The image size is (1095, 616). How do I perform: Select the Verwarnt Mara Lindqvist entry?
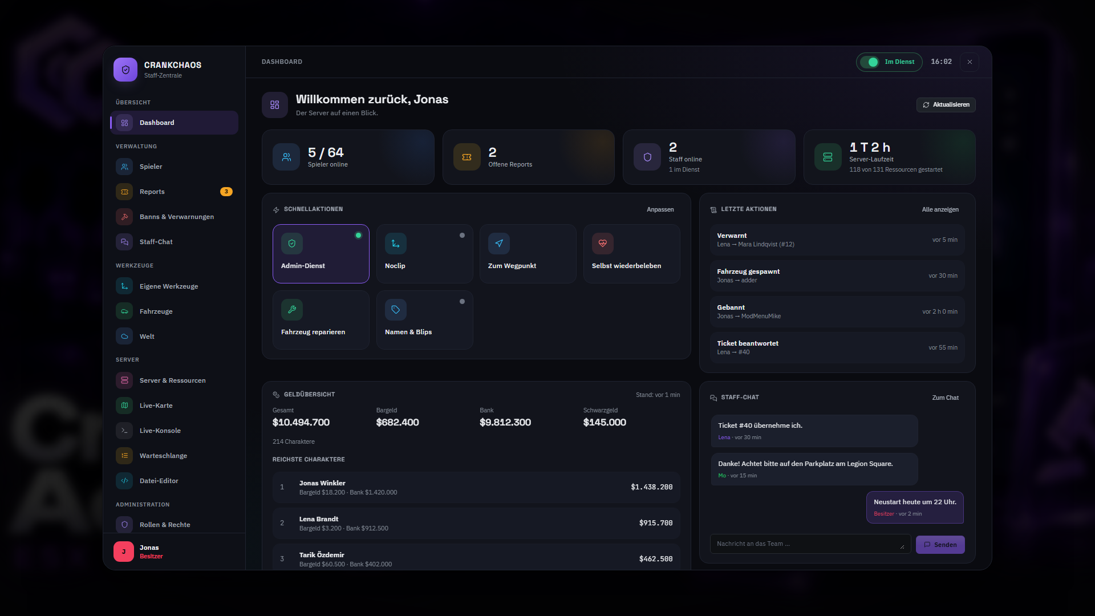tap(837, 240)
